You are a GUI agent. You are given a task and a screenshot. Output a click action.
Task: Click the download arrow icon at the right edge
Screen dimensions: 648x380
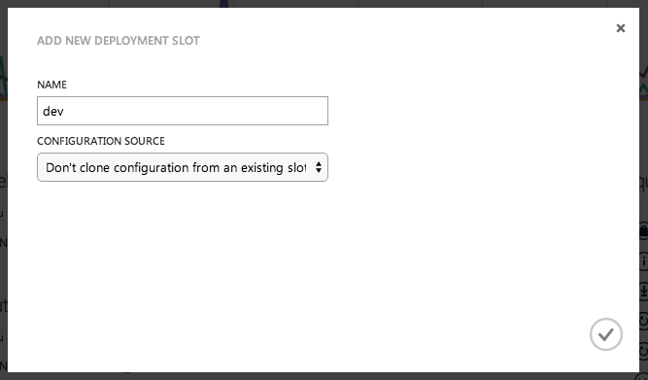coord(643,291)
